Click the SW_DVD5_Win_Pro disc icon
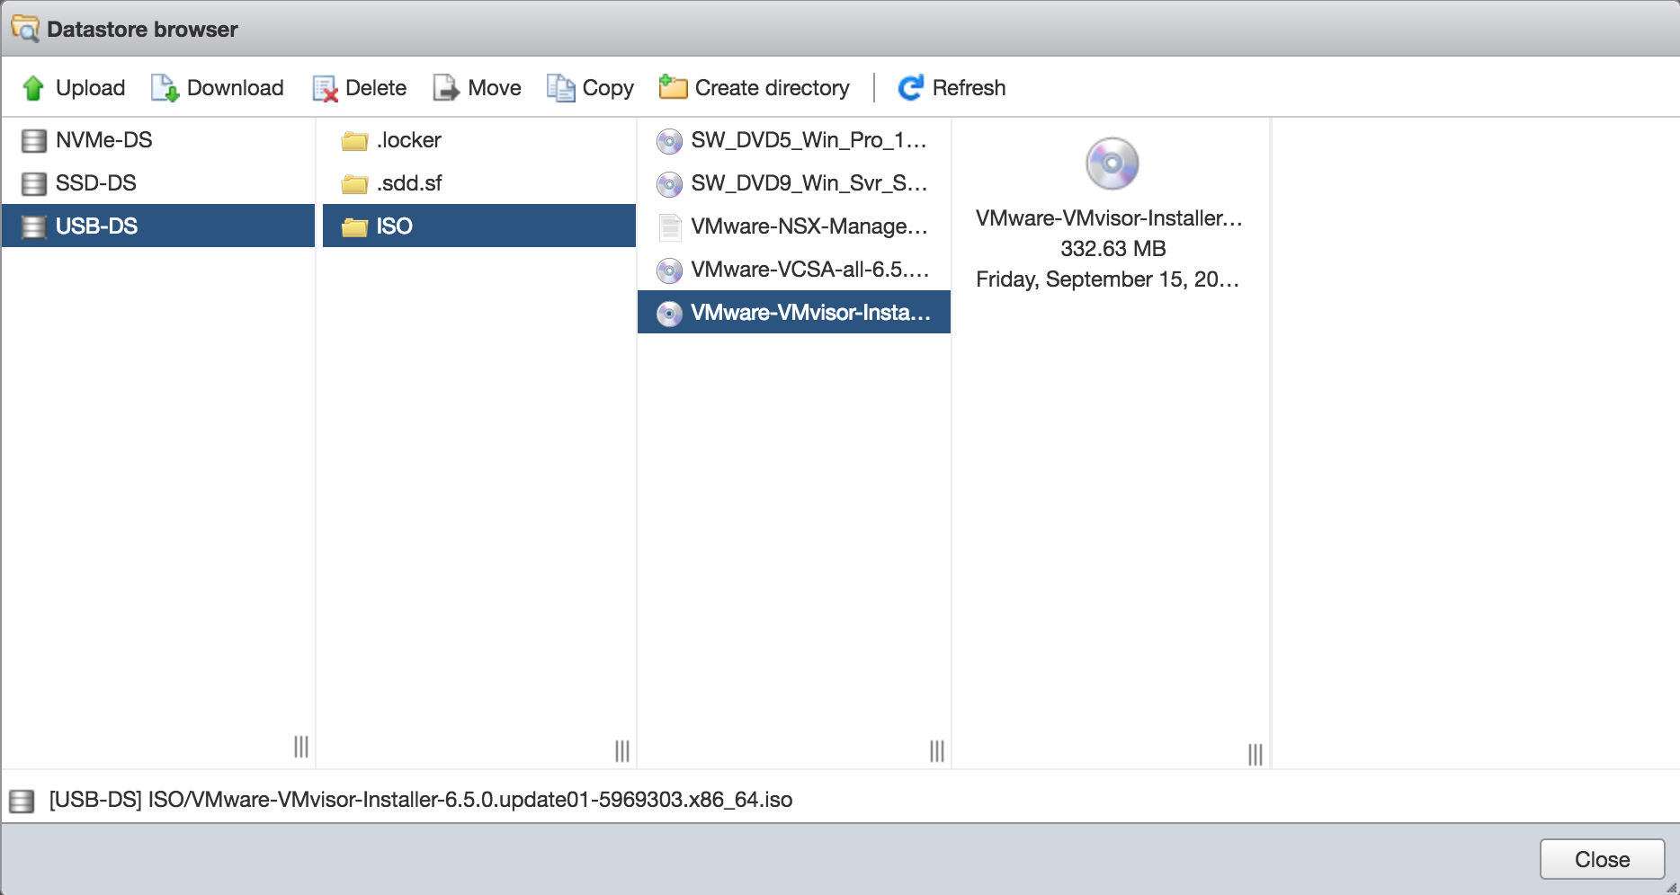The height and width of the screenshot is (895, 1680). [x=669, y=141]
